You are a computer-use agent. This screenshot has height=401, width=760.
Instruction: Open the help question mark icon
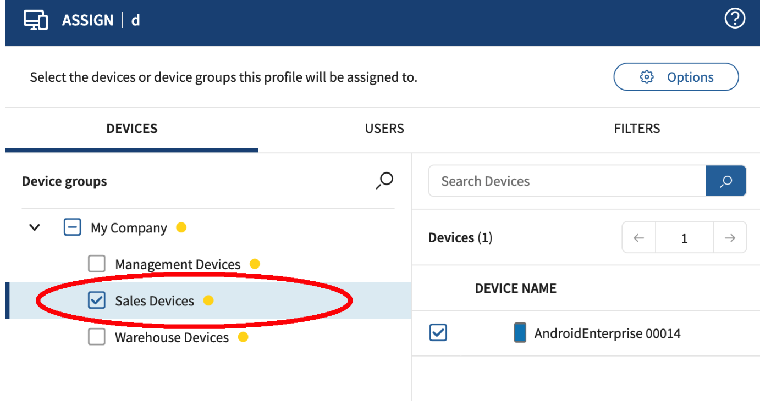pyautogui.click(x=735, y=19)
